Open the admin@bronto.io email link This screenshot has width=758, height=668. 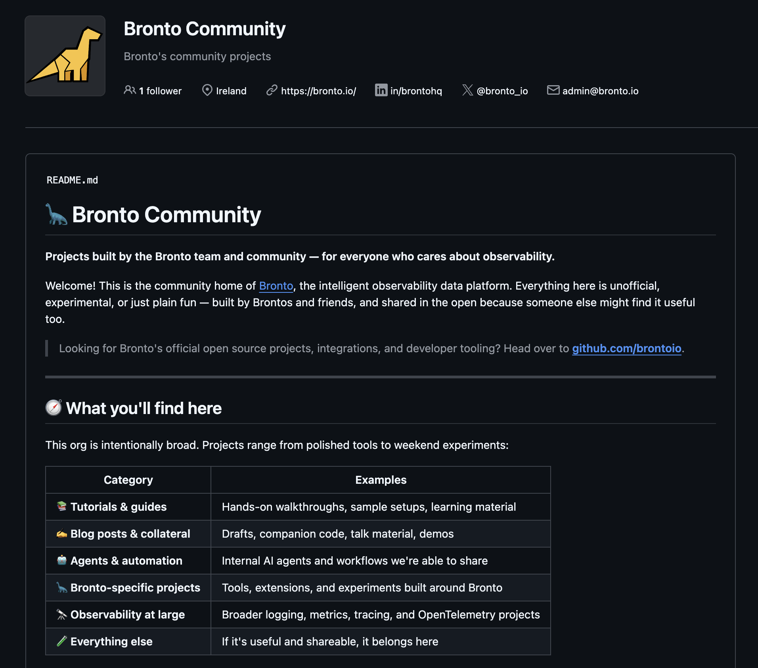(x=600, y=91)
